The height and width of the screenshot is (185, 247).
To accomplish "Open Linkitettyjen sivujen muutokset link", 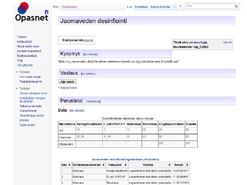I will (32, 100).
